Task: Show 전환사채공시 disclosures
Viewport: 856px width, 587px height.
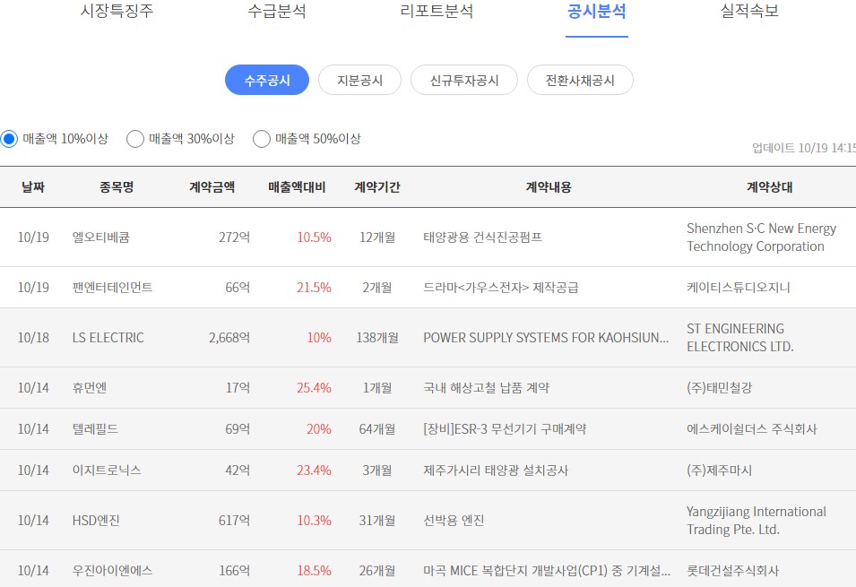Action: pos(580,81)
